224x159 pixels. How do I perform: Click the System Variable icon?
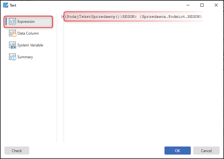(x=12, y=45)
